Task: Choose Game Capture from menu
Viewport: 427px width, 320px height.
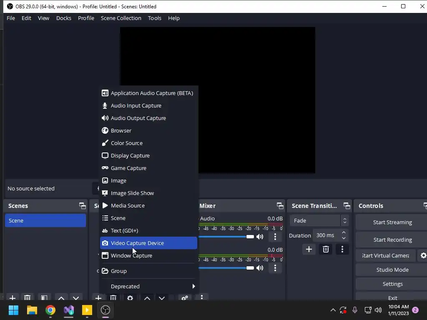Action: click(x=148, y=168)
